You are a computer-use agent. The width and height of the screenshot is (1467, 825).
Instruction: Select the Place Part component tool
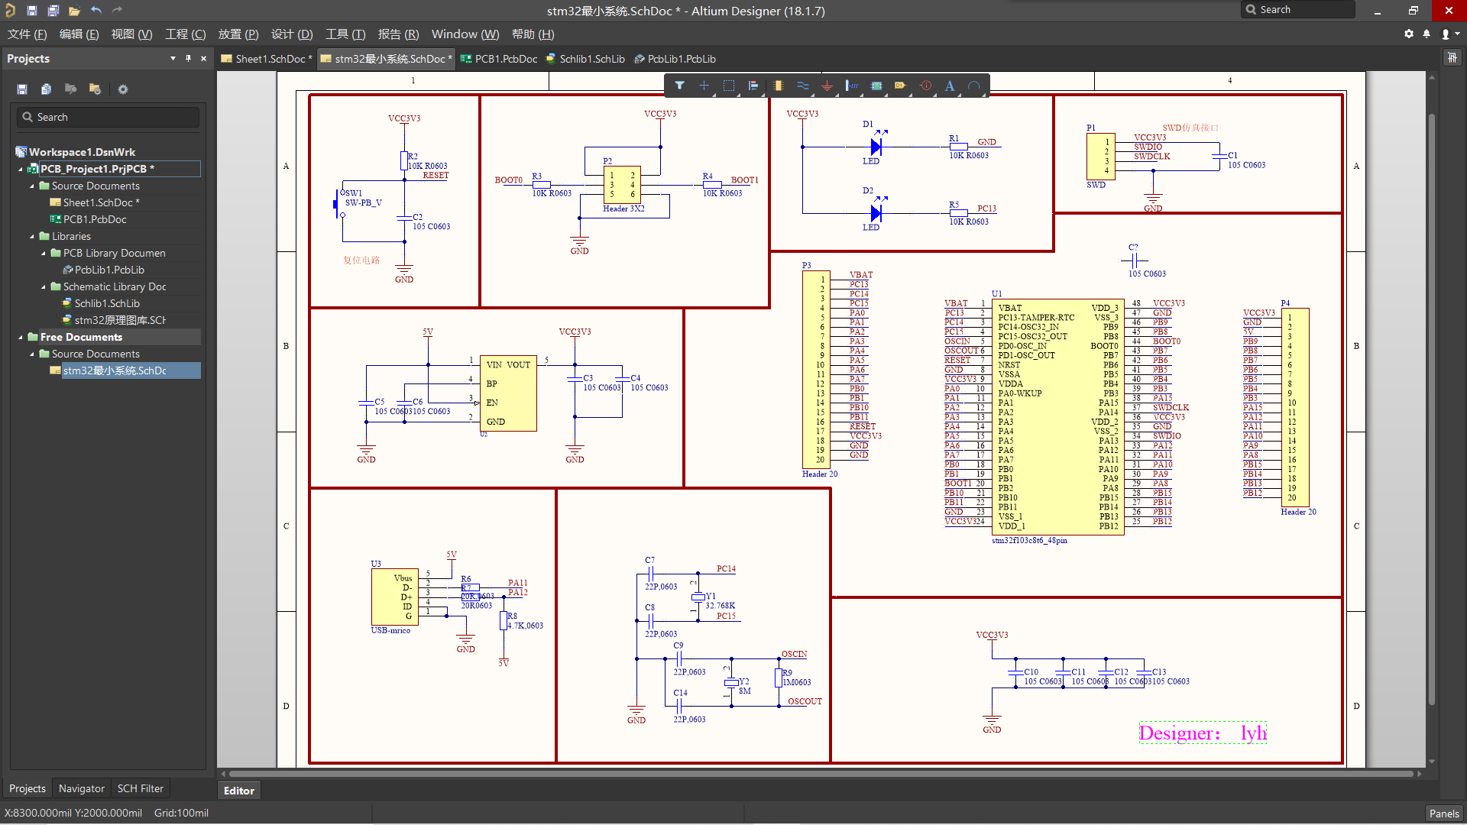click(778, 86)
